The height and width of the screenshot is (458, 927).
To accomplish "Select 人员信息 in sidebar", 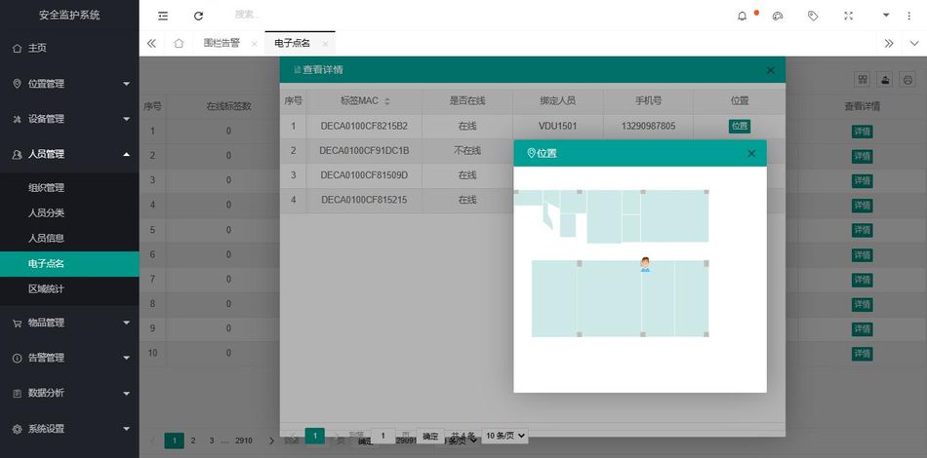I will coord(47,238).
